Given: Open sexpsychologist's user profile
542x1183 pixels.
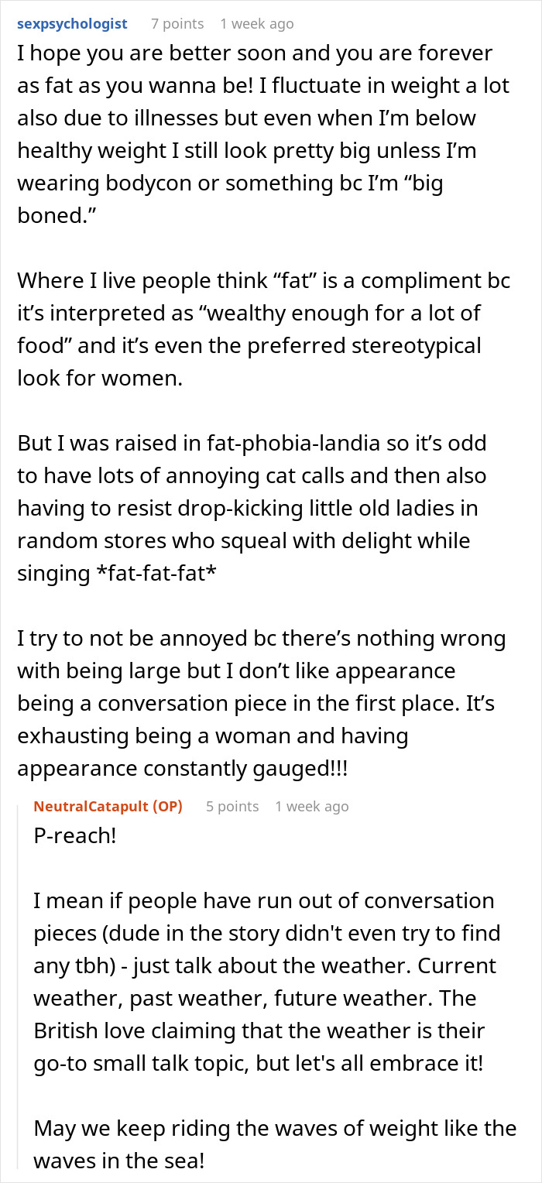Looking at the screenshot, I should pos(72,23).
